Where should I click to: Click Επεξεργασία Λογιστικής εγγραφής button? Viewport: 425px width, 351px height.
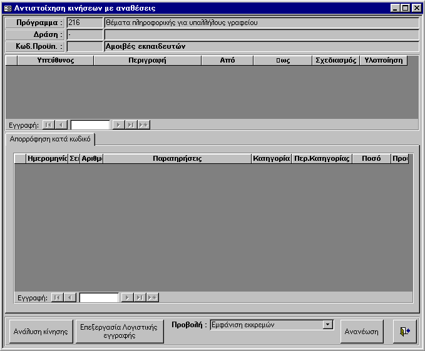pyautogui.click(x=119, y=331)
